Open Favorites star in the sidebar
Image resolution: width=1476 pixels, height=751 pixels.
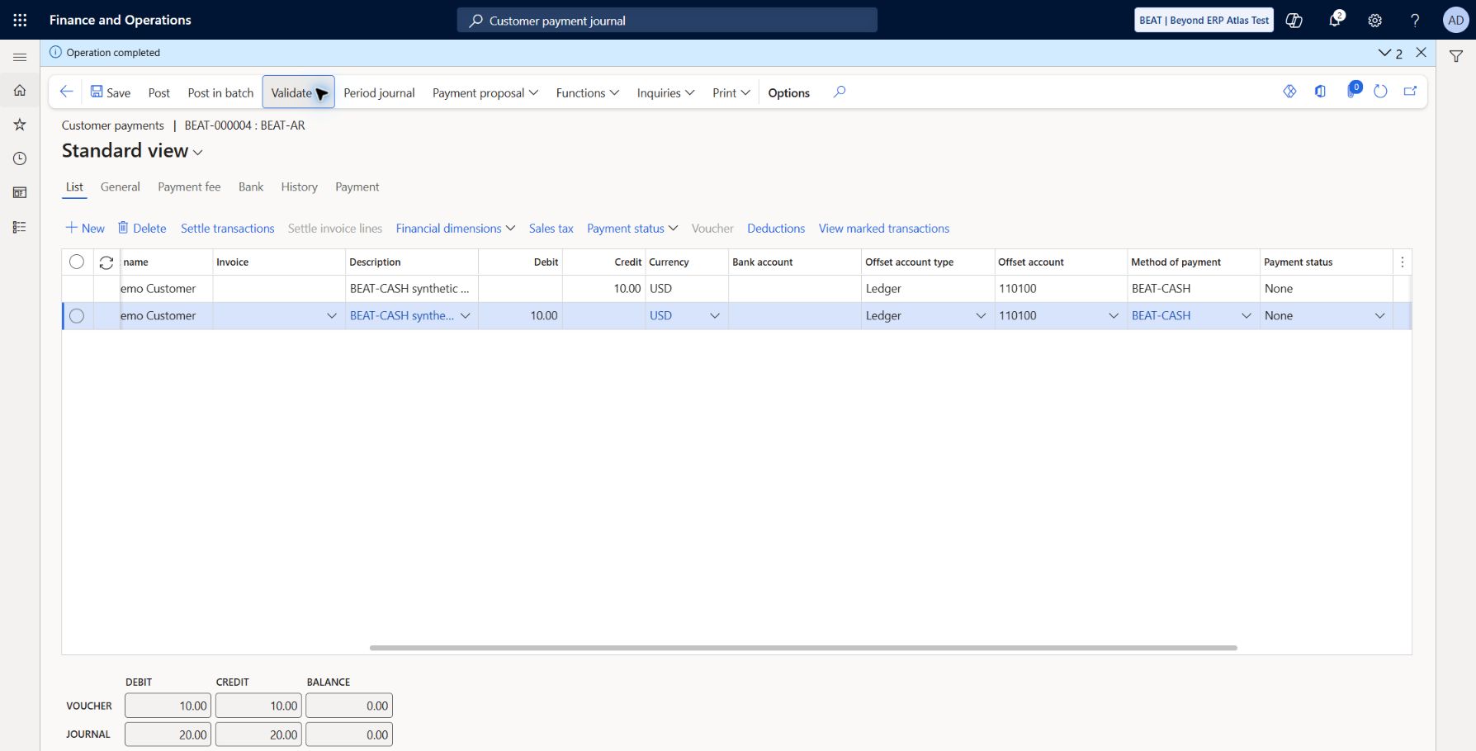tap(20, 125)
